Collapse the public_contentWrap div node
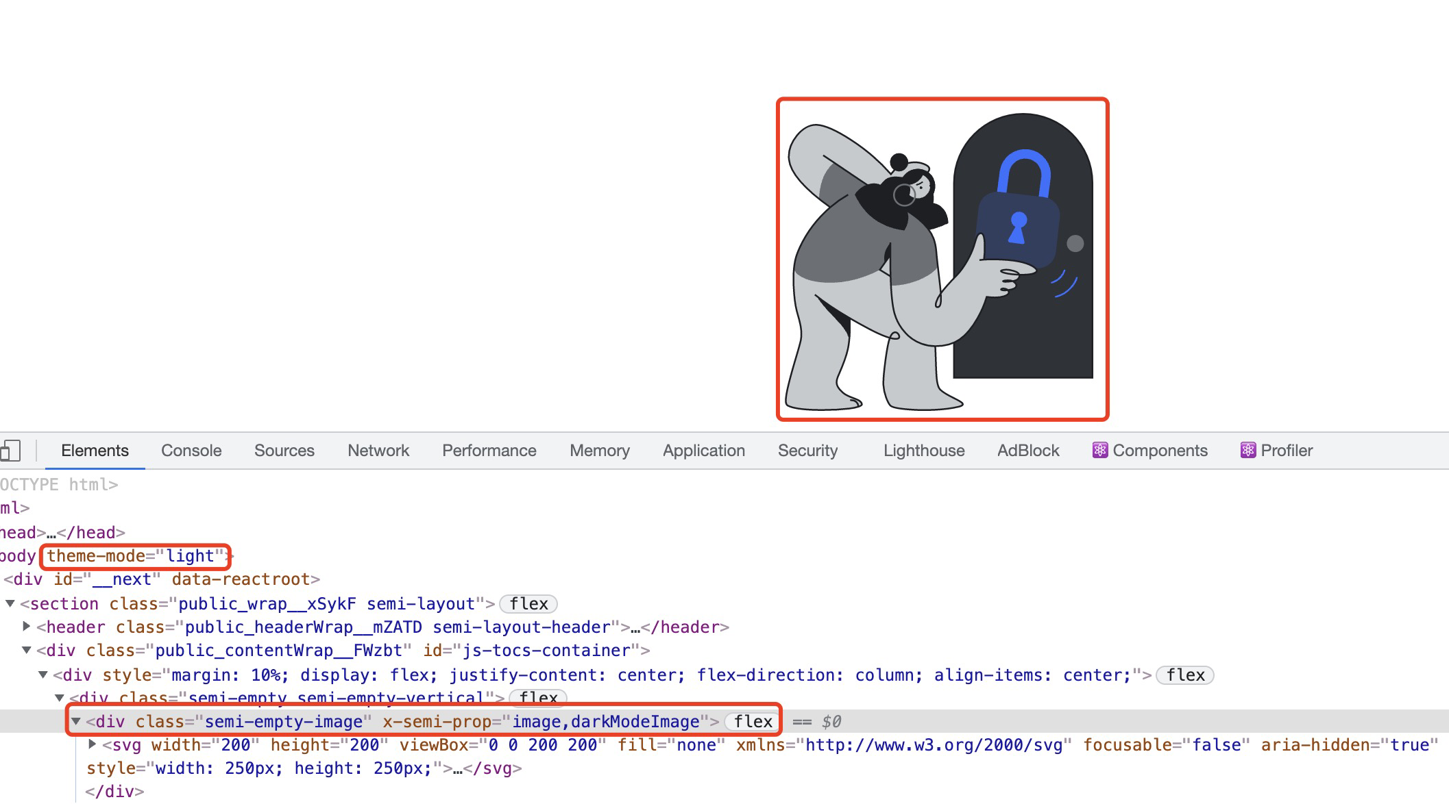The image size is (1449, 804). click(x=27, y=651)
